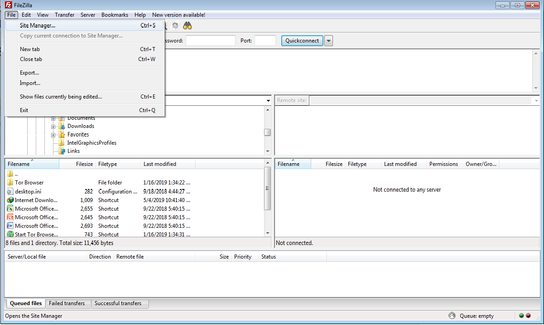The height and width of the screenshot is (325, 544).
Task: Click the queue Priority column header
Action: point(245,257)
